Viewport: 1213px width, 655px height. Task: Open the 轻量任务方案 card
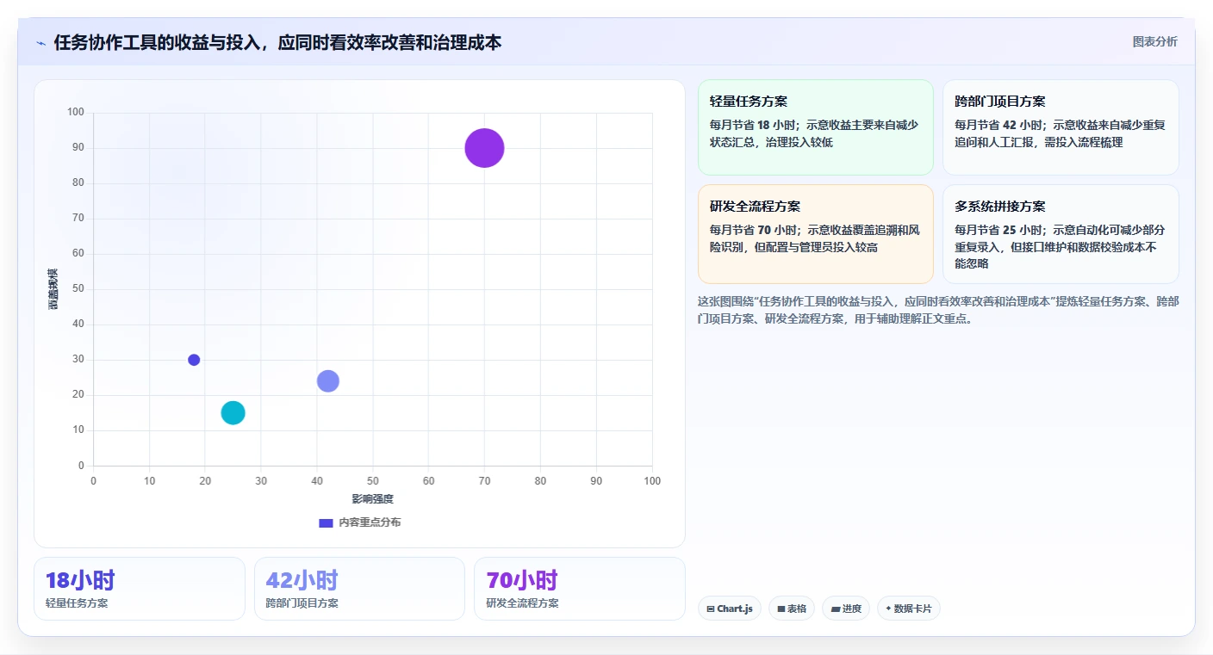[815, 127]
